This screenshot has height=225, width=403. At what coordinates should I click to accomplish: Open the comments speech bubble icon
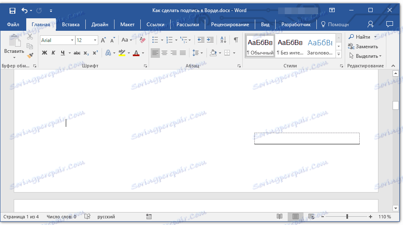tap(390, 24)
